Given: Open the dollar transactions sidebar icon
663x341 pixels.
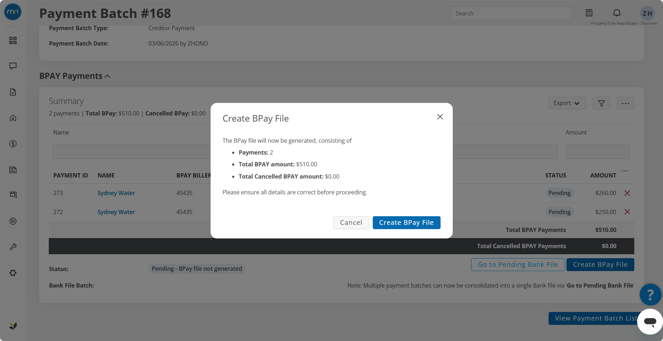Looking at the screenshot, I should click(x=13, y=144).
